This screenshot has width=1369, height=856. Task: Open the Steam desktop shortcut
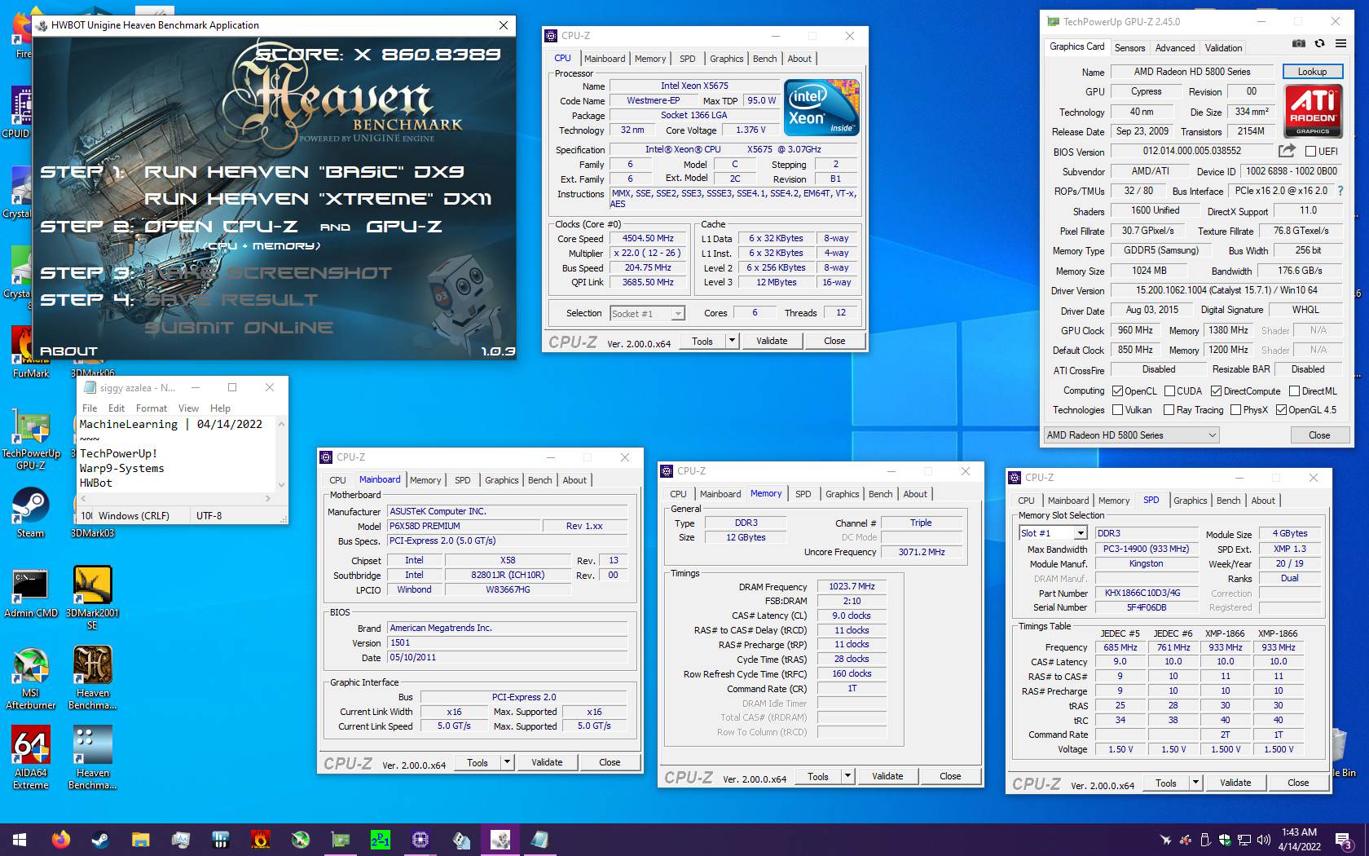[30, 513]
